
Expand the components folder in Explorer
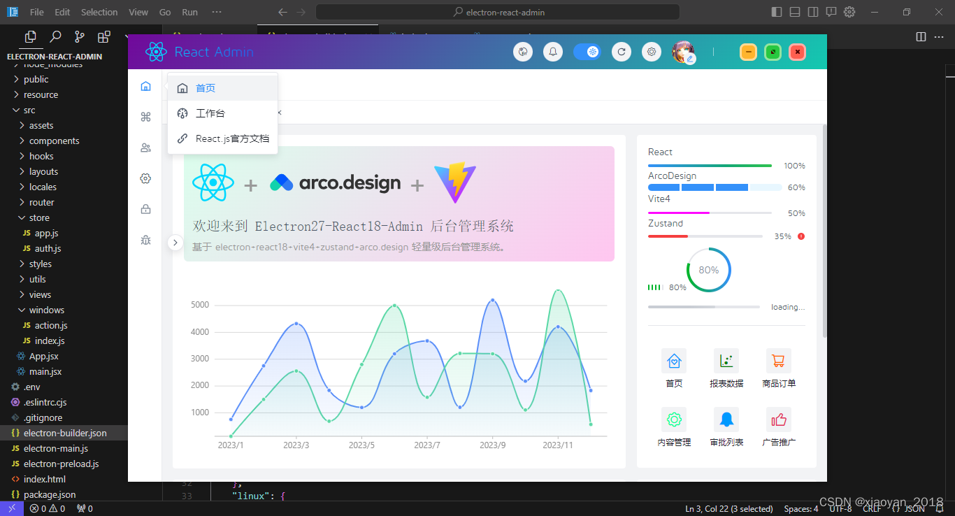coord(64,141)
